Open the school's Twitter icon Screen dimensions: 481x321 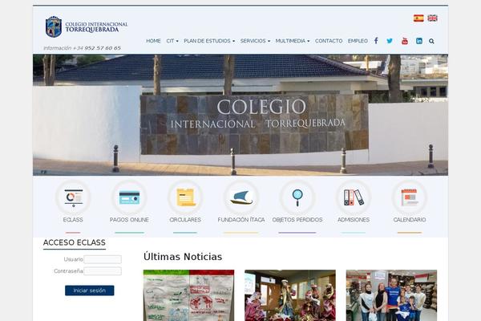[x=390, y=41]
